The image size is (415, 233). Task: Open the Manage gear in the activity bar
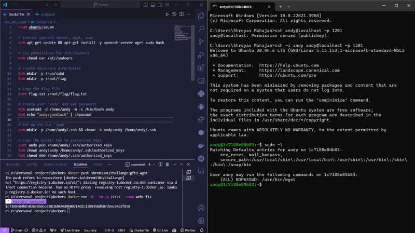click(x=201, y=221)
